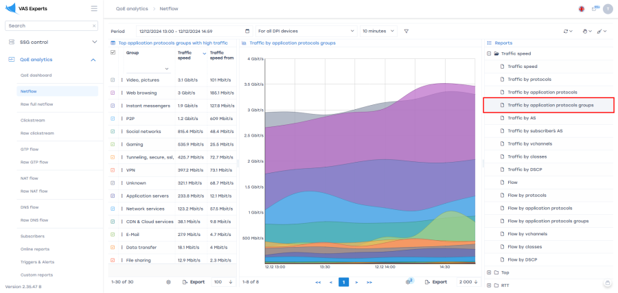Open the notifications icon in header
The width and height of the screenshot is (618, 293).
coord(595,8)
